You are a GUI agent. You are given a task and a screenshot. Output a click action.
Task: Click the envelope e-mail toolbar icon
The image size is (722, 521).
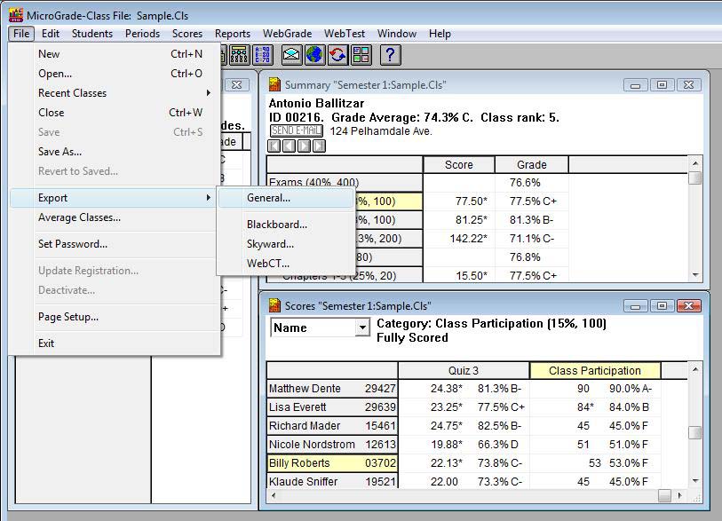291,55
